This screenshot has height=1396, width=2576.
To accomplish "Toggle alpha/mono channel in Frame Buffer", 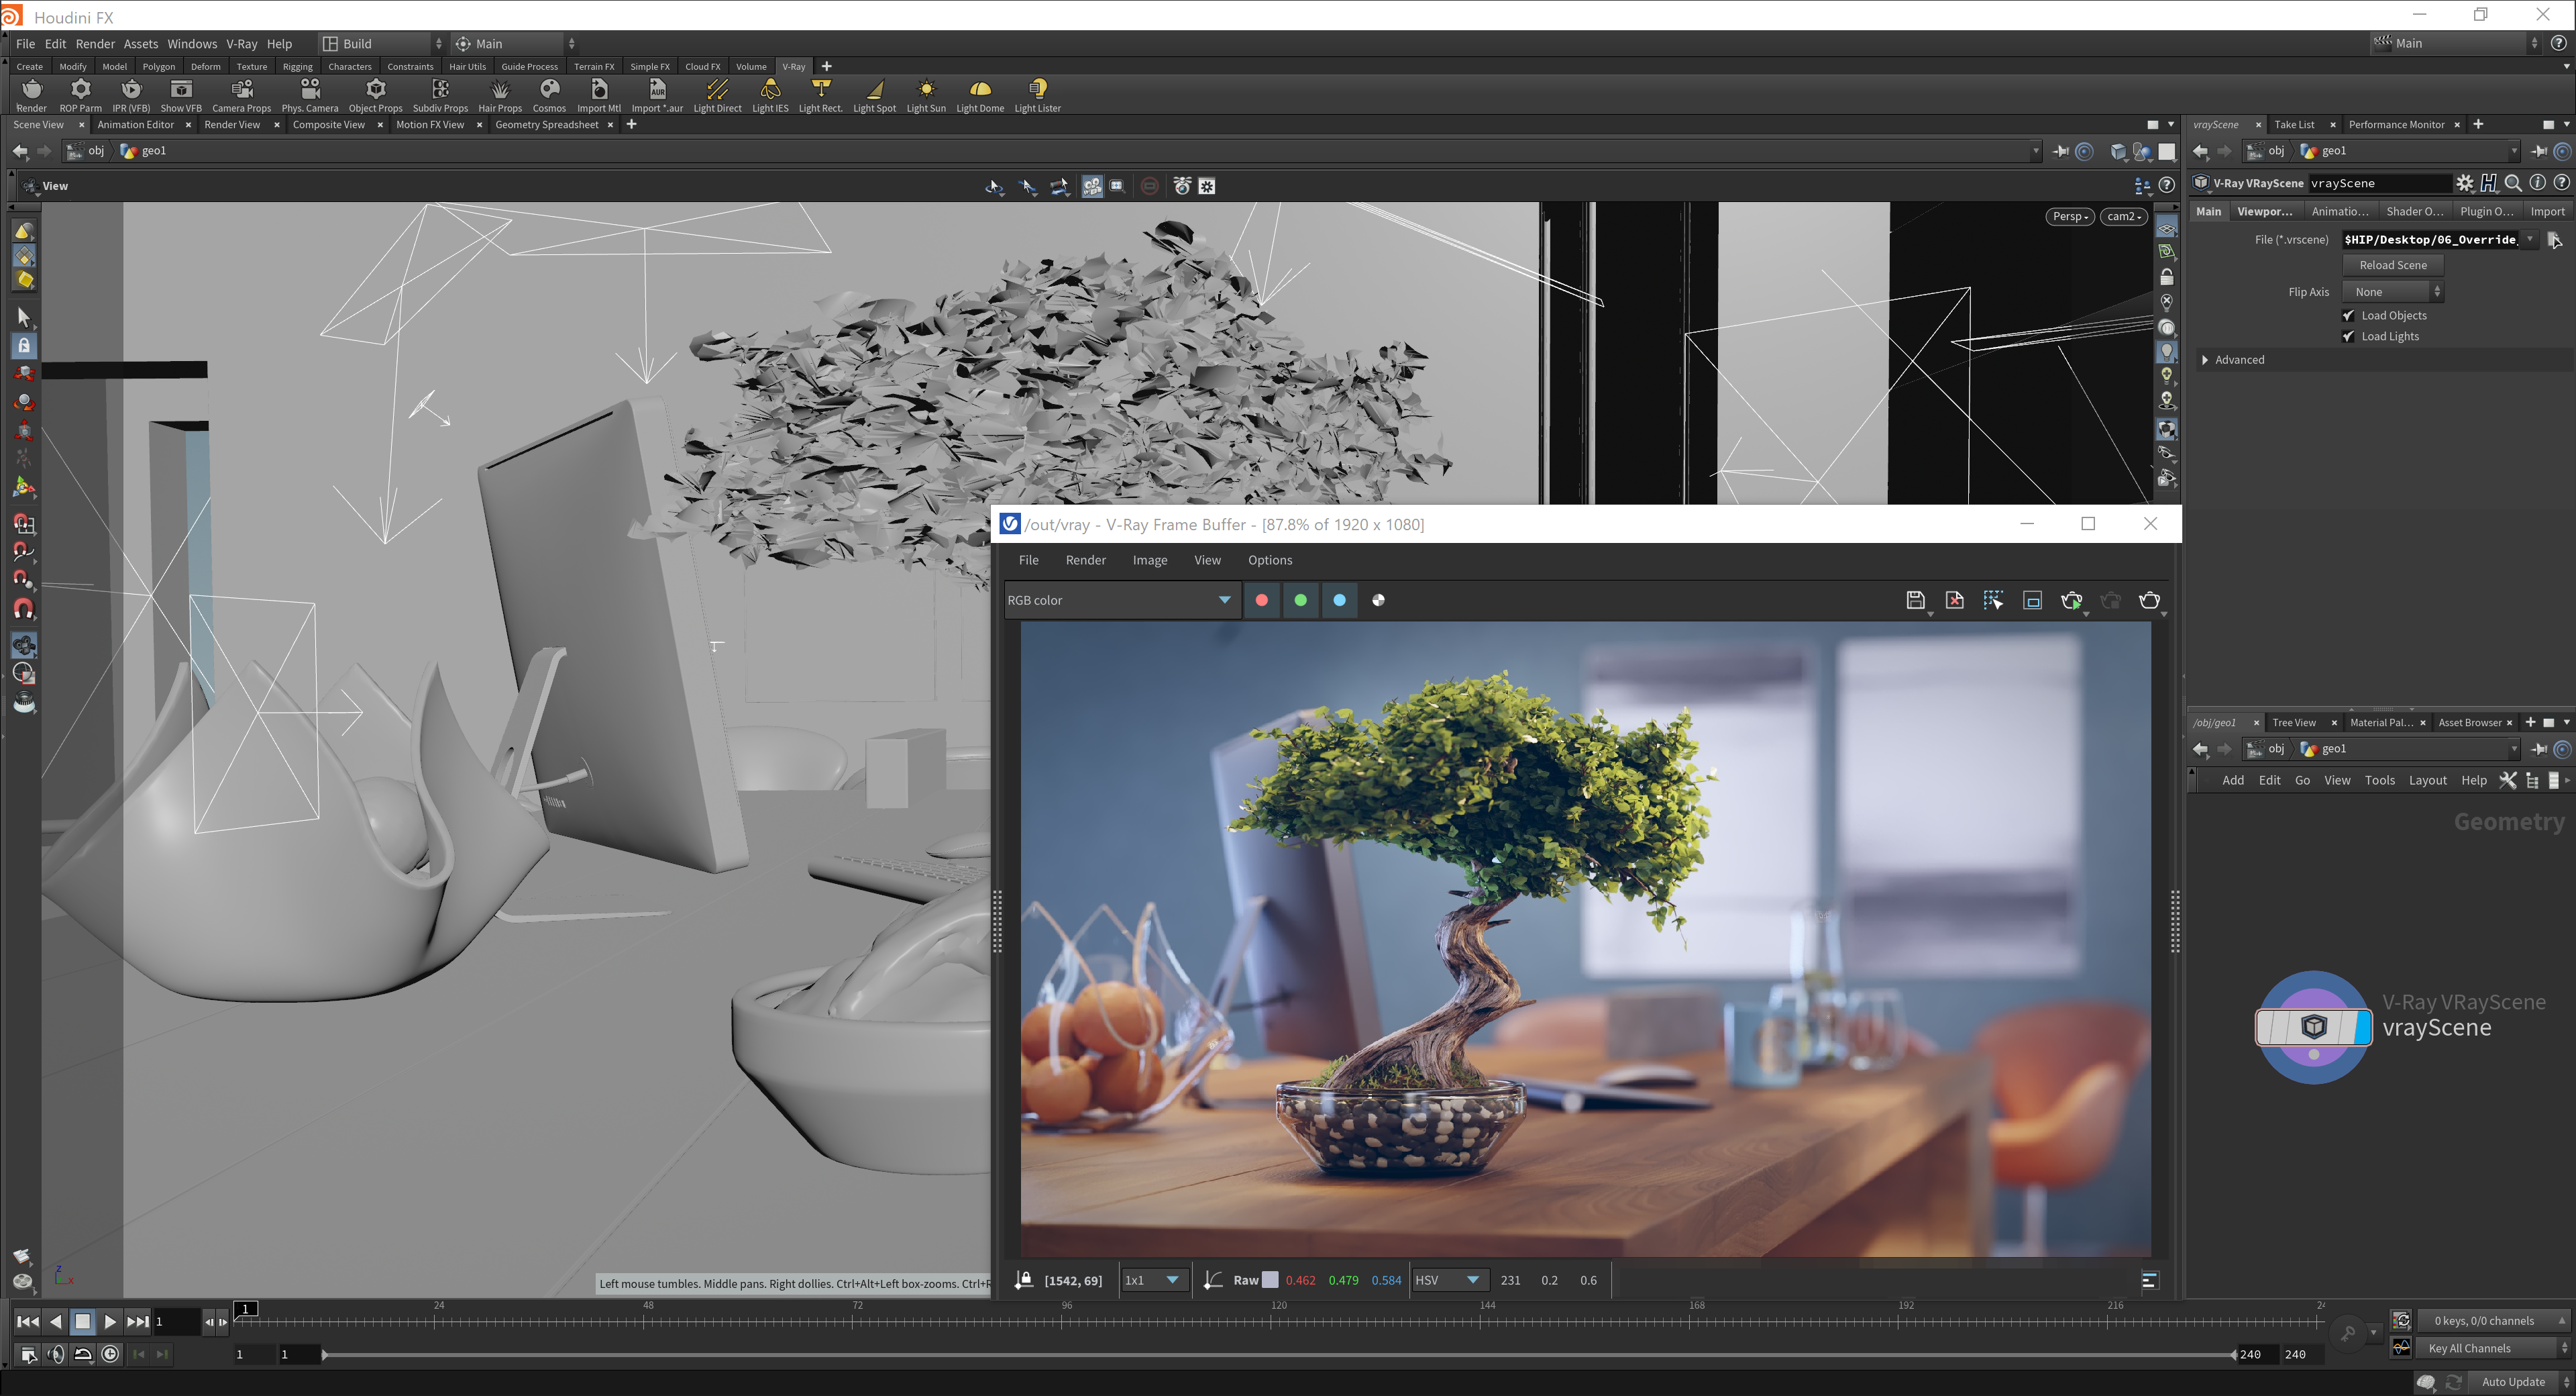I will [1379, 601].
